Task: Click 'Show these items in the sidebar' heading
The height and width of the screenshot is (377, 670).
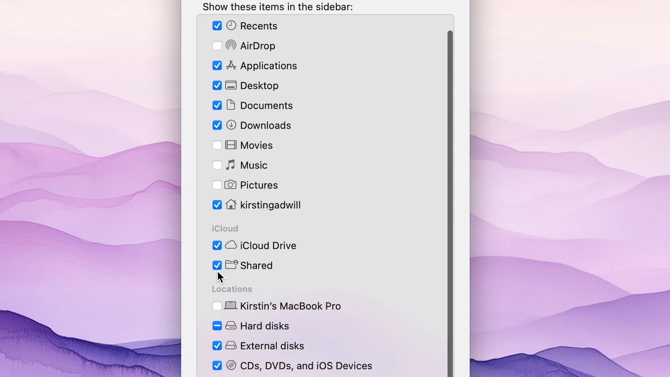Action: (x=278, y=7)
